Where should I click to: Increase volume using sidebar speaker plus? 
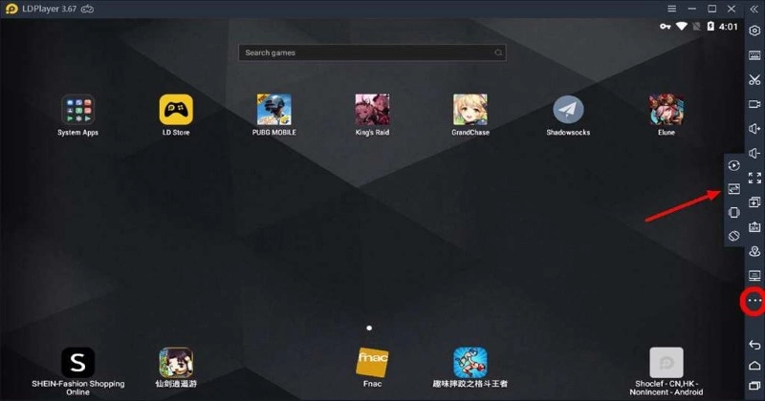point(754,128)
